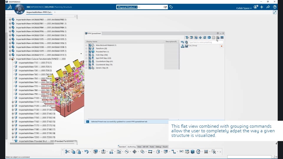Click the plus button to add new tab
Viewport: 283px width, 159px height.
pyautogui.click(x=55, y=12)
